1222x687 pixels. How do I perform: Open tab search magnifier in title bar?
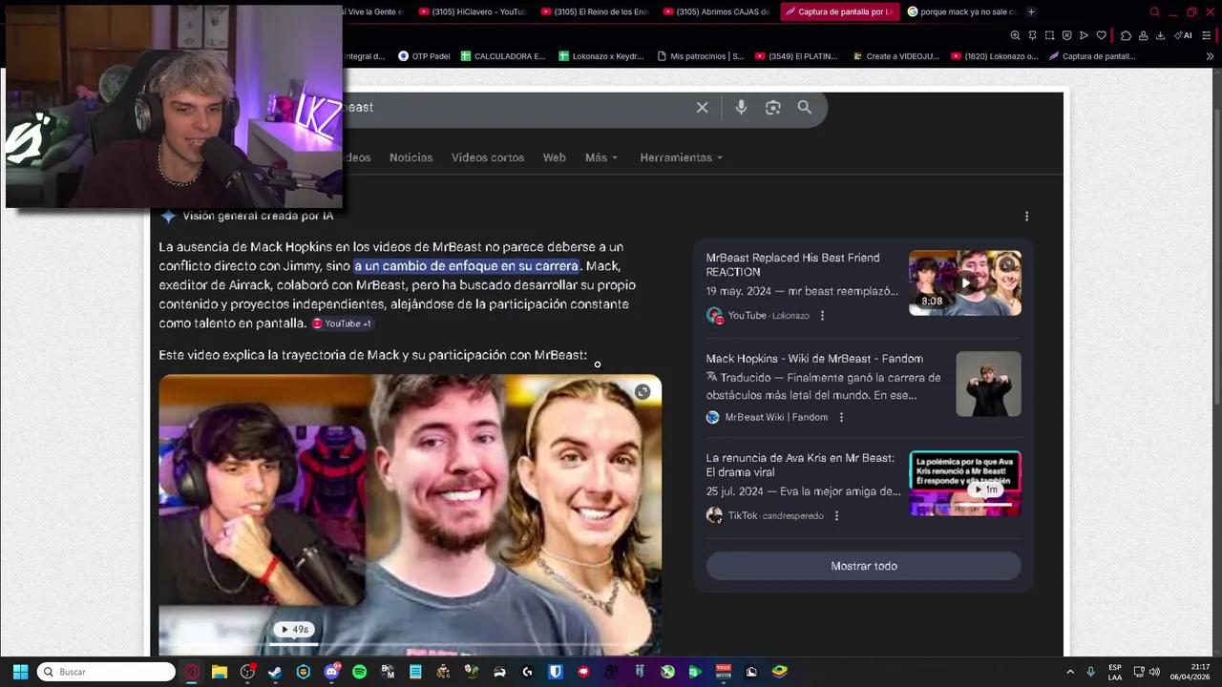(x=1154, y=11)
